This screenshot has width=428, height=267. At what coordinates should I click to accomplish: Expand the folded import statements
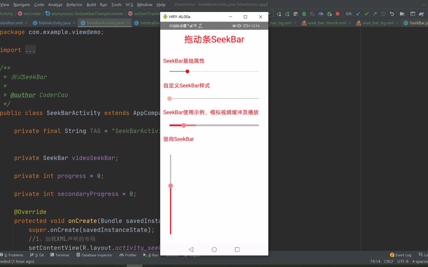pyautogui.click(x=30, y=50)
